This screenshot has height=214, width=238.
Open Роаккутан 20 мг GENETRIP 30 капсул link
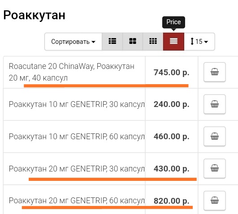77,169
